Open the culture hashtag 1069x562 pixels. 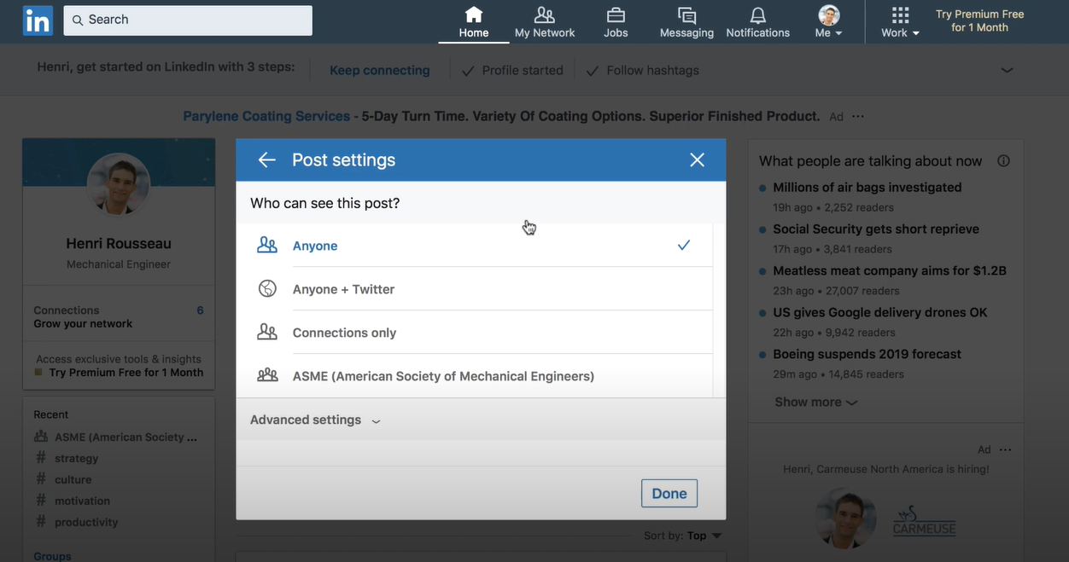pos(73,479)
